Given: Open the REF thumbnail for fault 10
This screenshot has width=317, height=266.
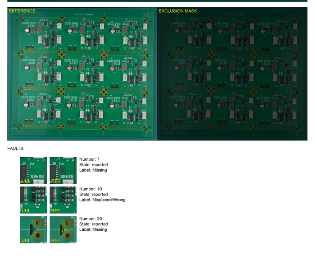Looking at the screenshot, I should [x=63, y=200].
